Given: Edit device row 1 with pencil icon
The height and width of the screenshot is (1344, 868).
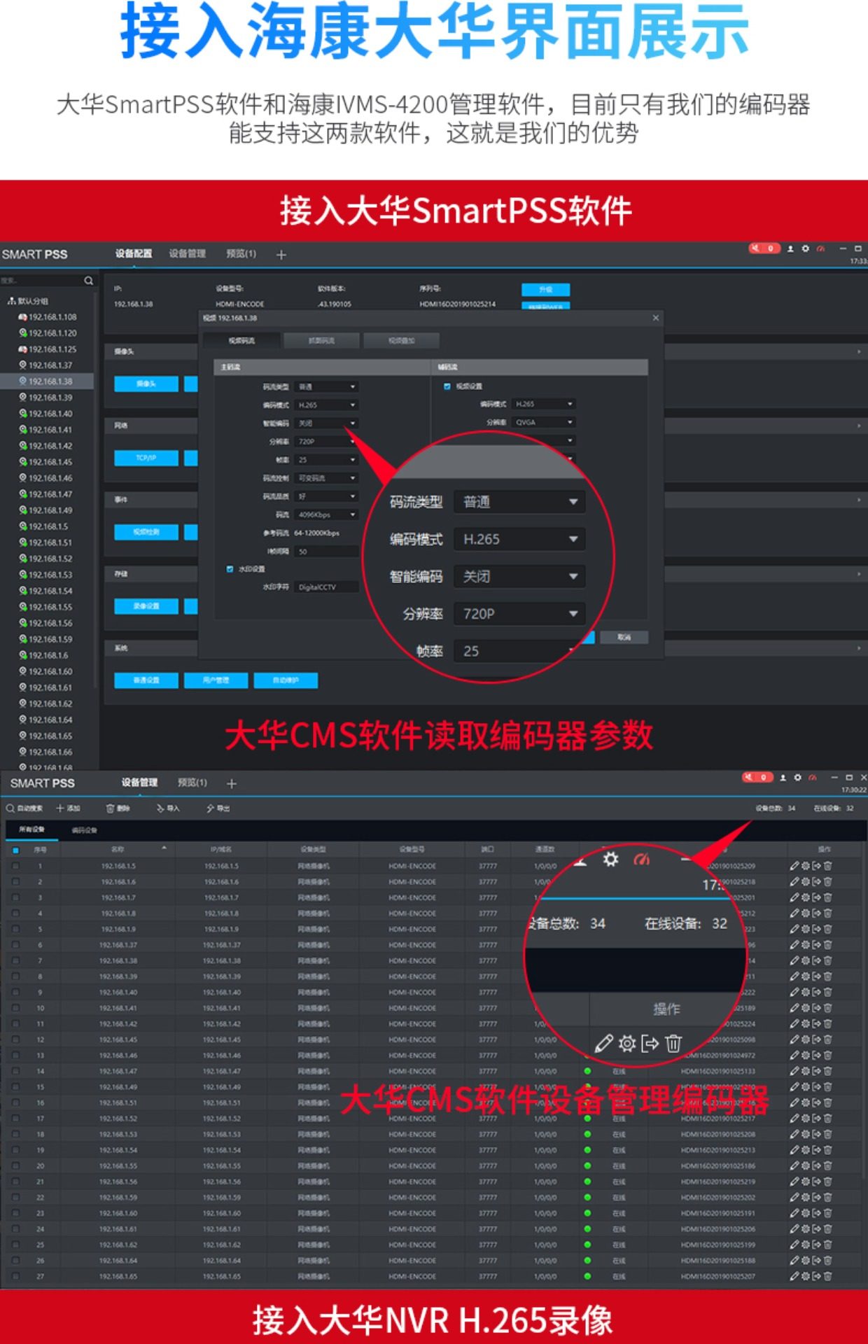Looking at the screenshot, I should (x=794, y=866).
